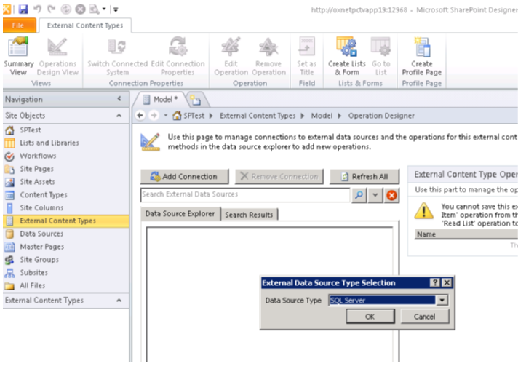Click the Stop icon in quick access toolbar

point(80,9)
